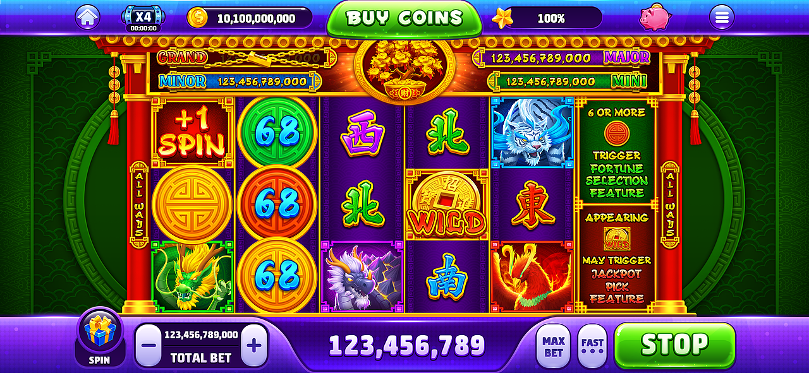Open the pink piggy bank
809x373 pixels.
(x=655, y=18)
